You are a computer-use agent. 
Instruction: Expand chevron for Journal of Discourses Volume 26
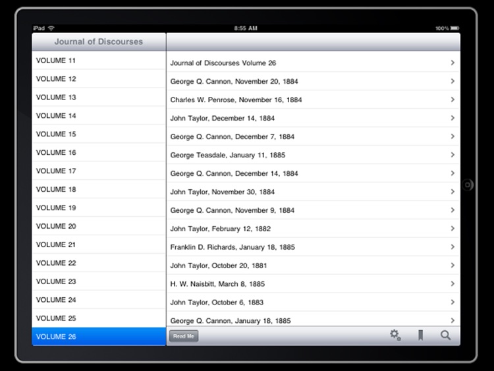453,63
